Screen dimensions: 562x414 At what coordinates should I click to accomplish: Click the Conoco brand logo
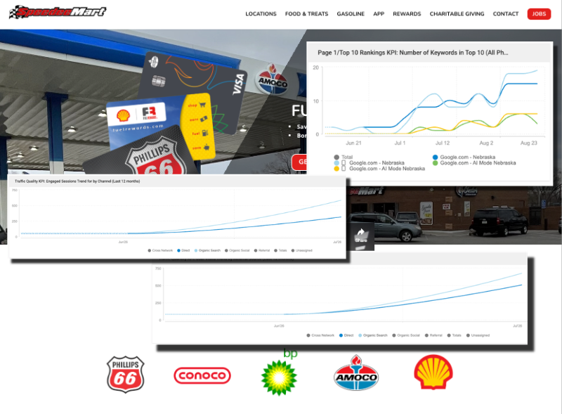coord(202,375)
